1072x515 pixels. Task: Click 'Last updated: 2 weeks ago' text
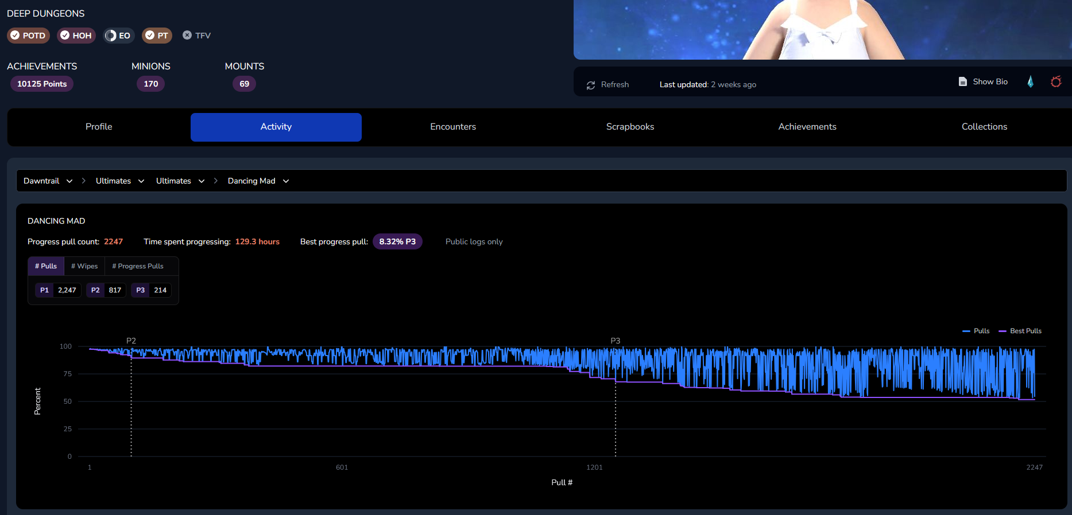[708, 84]
